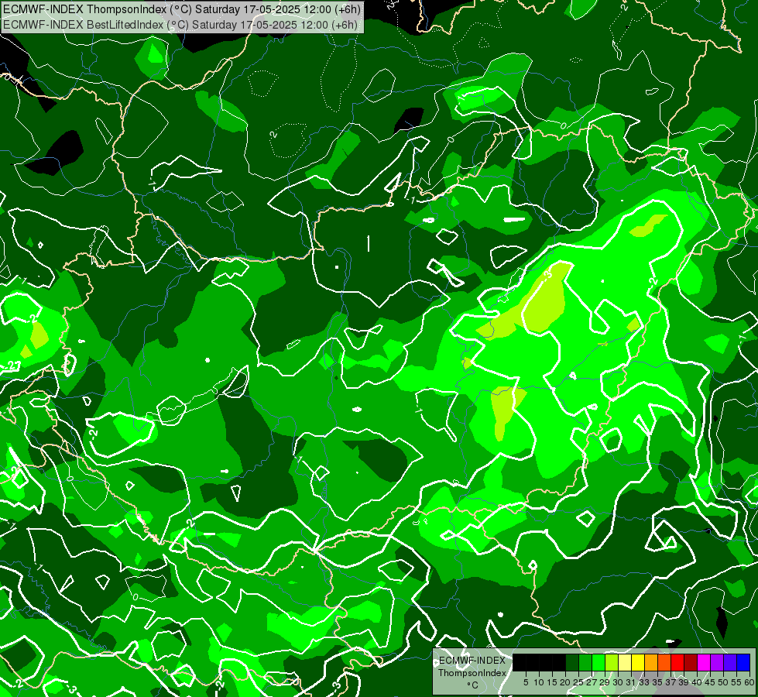The height and width of the screenshot is (697, 758).
Task: Click the legend scale value 30
Action: [618, 682]
